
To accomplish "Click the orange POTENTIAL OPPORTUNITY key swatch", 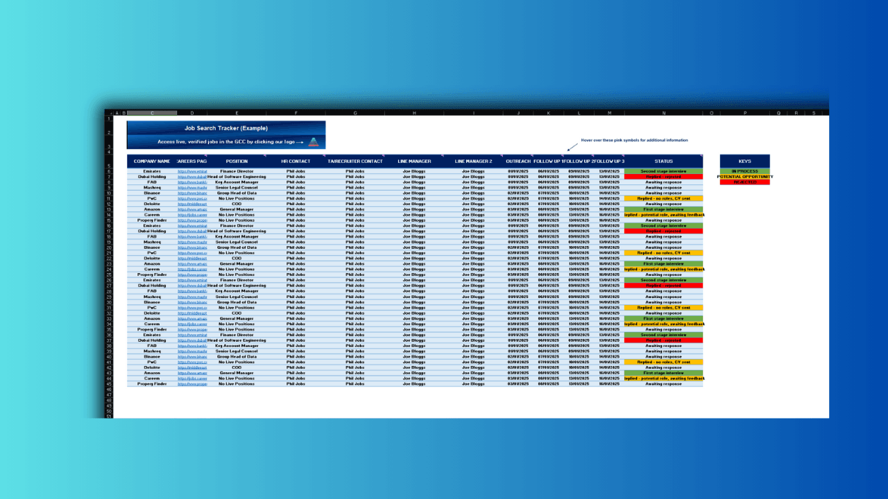I will tap(744, 177).
